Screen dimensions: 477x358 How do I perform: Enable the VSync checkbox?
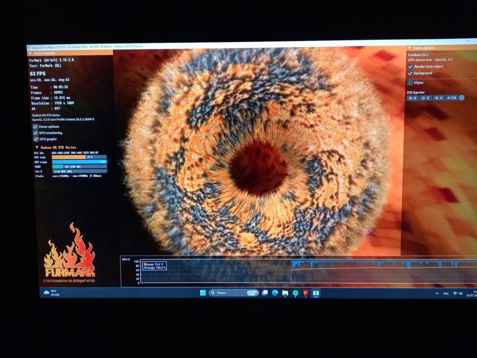click(x=410, y=82)
